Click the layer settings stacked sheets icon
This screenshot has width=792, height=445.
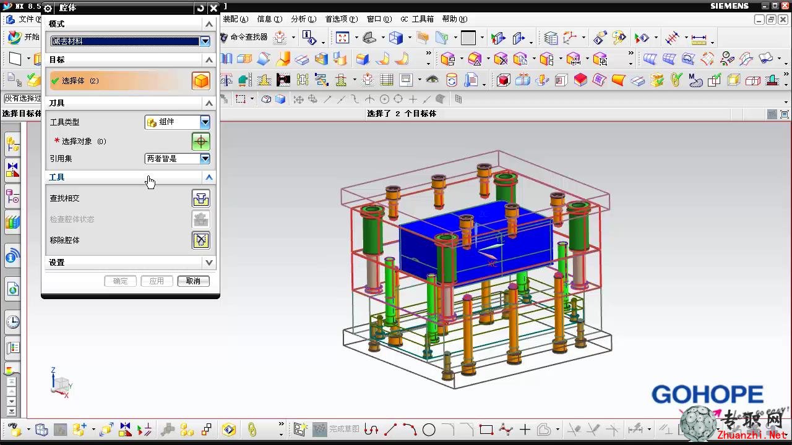(x=551, y=38)
